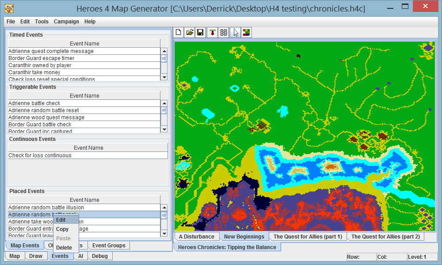The height and width of the screenshot is (265, 442).
Task: Choose Delete in the context menu
Action: [x=66, y=248]
